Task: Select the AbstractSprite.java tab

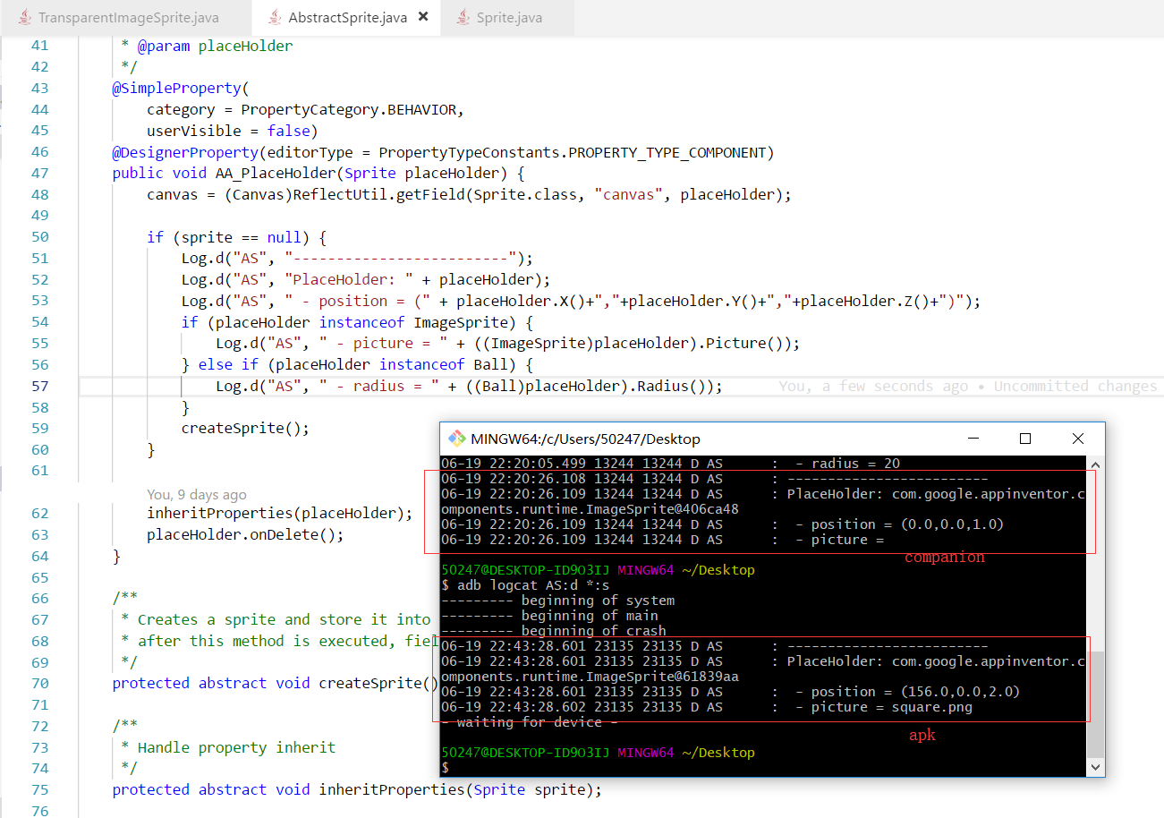Action: tap(344, 17)
